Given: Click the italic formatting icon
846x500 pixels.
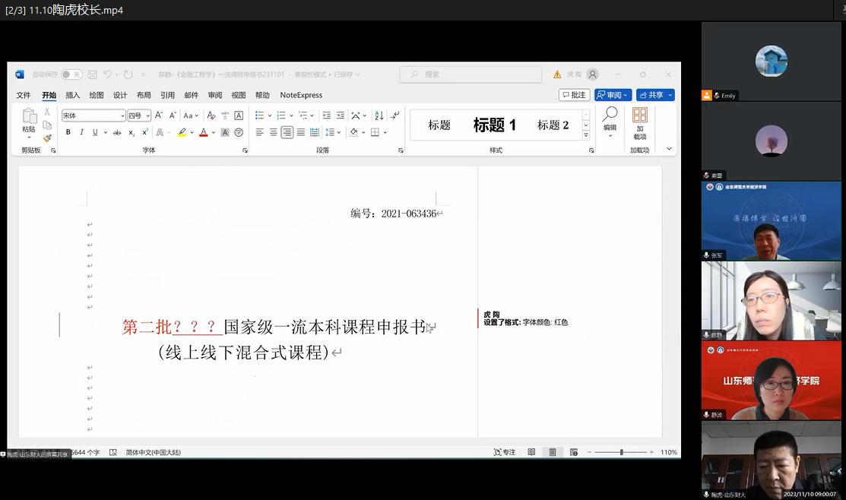Looking at the screenshot, I should 81,132.
